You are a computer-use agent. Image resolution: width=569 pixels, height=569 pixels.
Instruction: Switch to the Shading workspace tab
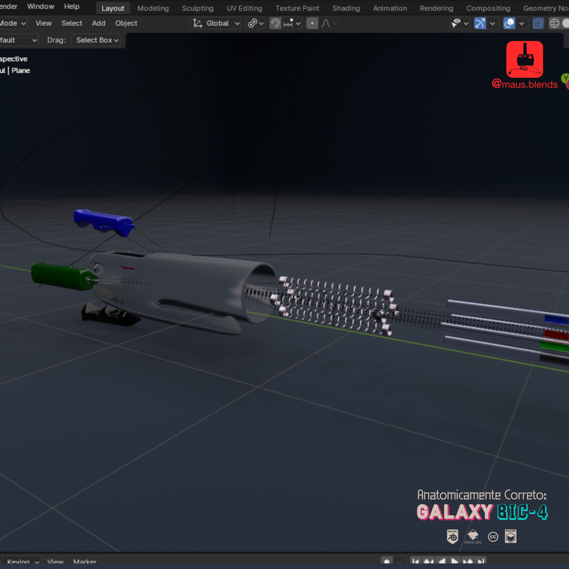pos(346,8)
